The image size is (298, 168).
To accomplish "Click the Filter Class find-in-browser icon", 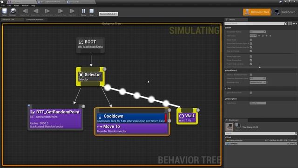I will click(263, 36).
